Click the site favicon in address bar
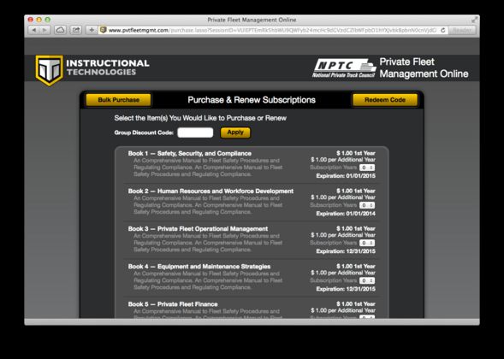504x359 pixels. click(x=104, y=30)
